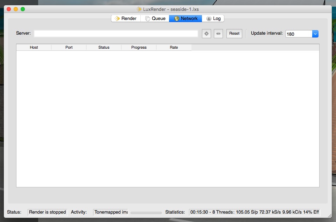Select the Network tab
This screenshot has height=222, width=336.
click(185, 19)
